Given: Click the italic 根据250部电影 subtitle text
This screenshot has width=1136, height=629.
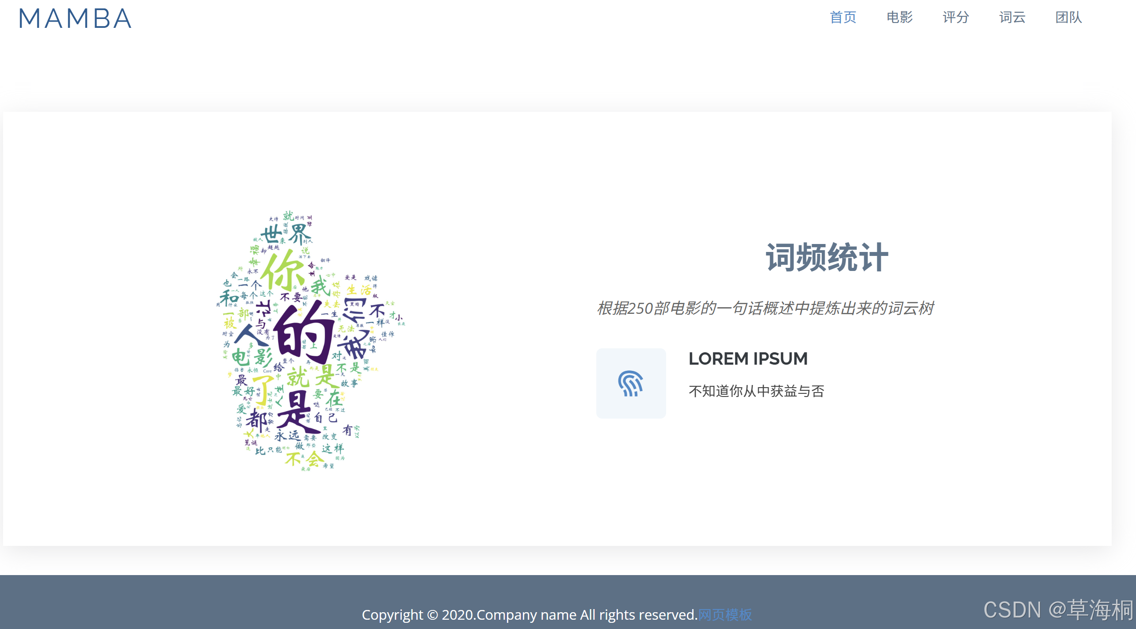Looking at the screenshot, I should click(765, 308).
